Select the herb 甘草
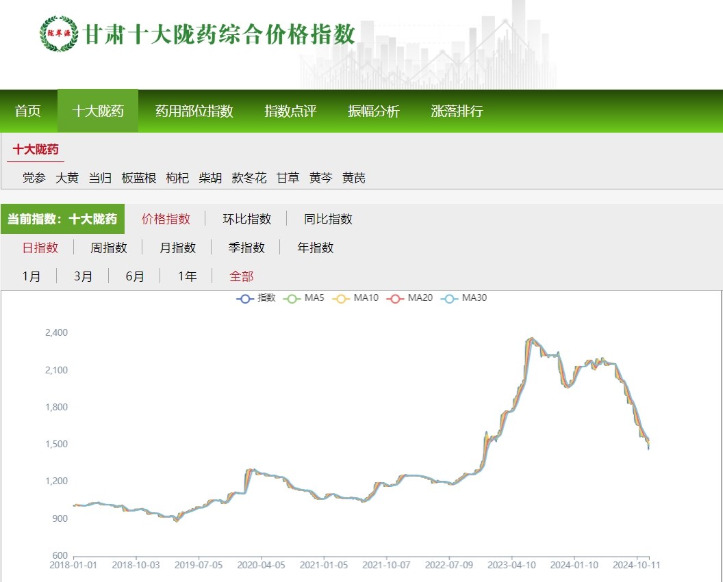This screenshot has height=582, width=723. (x=288, y=178)
